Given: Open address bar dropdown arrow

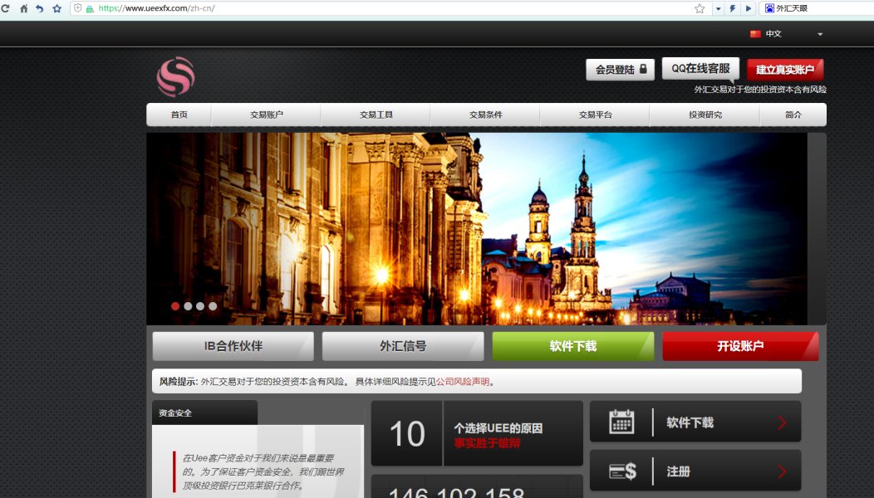Looking at the screenshot, I should [x=718, y=8].
